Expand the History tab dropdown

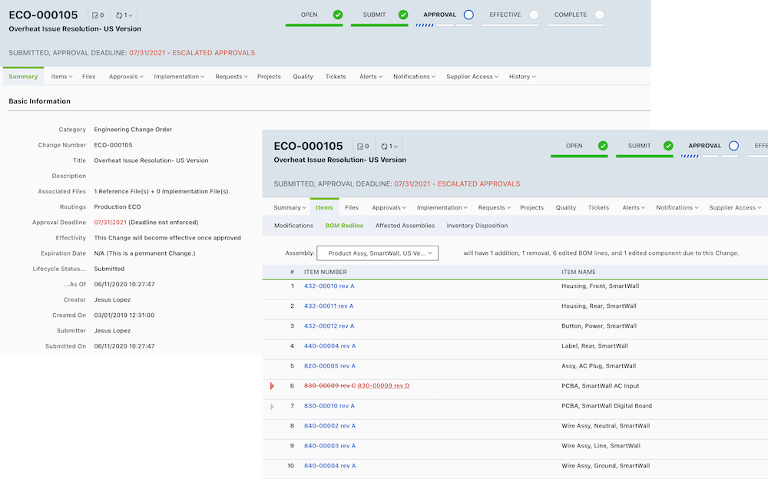point(522,77)
